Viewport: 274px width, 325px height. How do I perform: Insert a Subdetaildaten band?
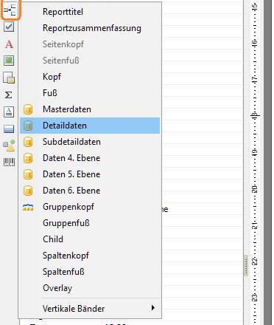coord(90,142)
